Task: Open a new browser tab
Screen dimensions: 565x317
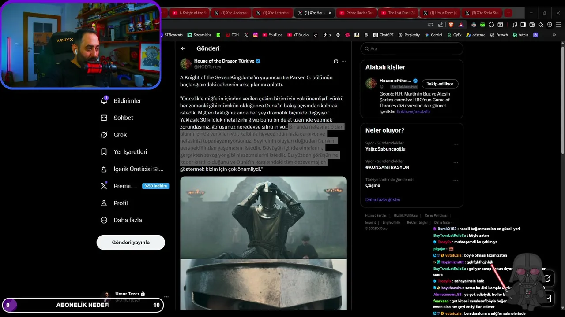Action: [508, 13]
